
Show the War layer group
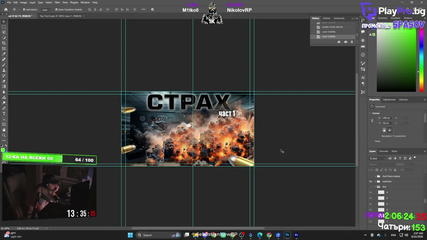[x=370, y=187]
